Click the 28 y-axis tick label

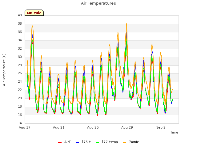point(20,65)
